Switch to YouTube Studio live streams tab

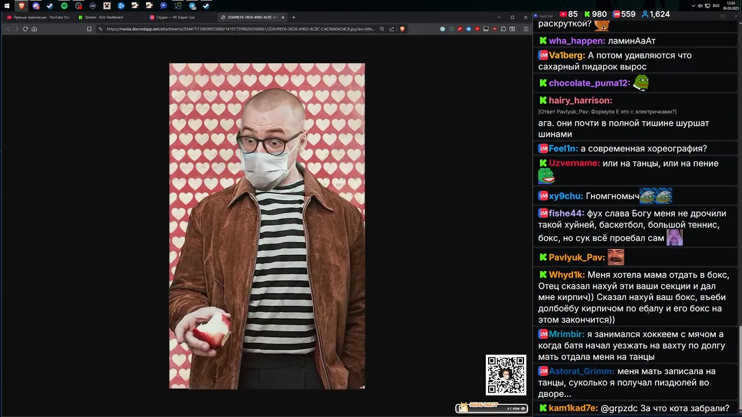click(38, 17)
